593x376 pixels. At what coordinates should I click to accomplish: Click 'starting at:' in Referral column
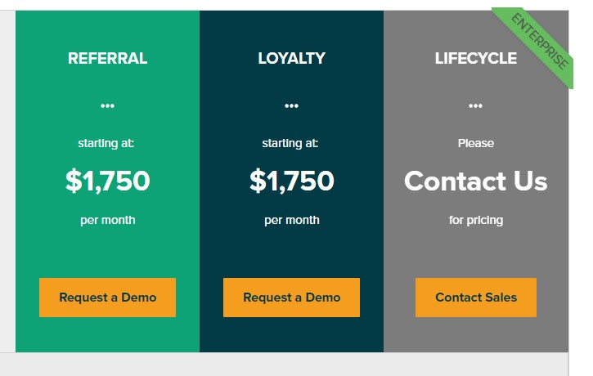coord(106,143)
